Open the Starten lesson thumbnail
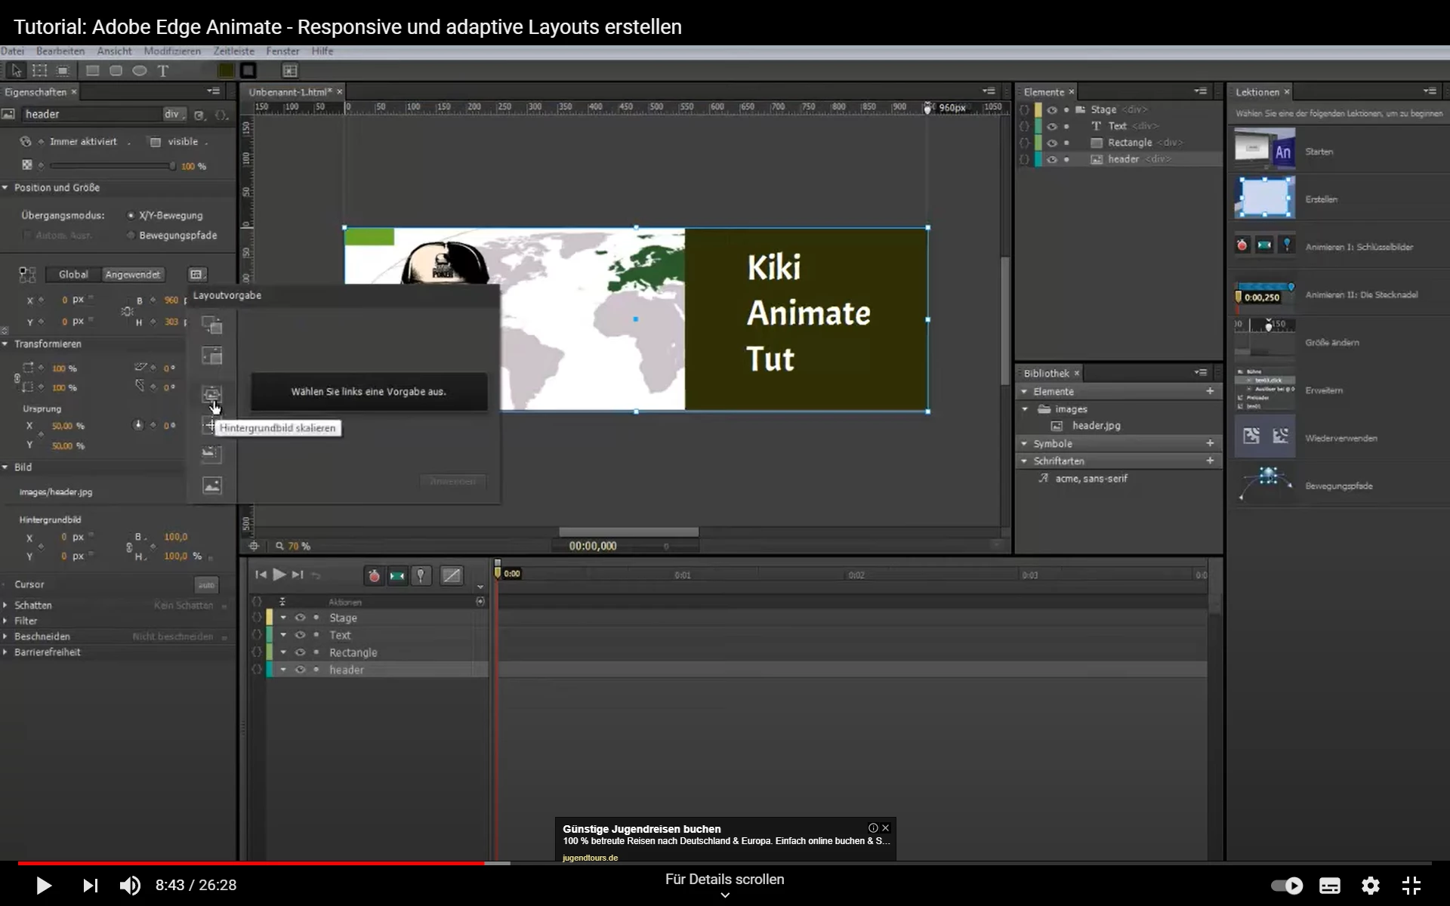The image size is (1450, 906). click(x=1265, y=149)
